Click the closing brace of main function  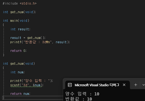point(4,55)
